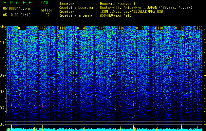Click time marker 0114

tap(81, 28)
